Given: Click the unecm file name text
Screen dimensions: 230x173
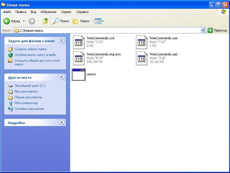Looking at the screenshot, I should 91,74.
